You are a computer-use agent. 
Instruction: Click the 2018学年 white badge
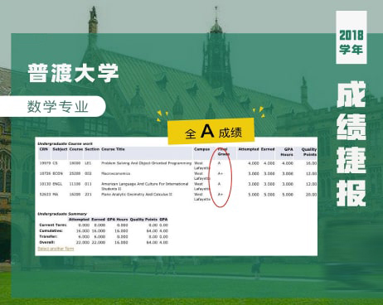351,37
